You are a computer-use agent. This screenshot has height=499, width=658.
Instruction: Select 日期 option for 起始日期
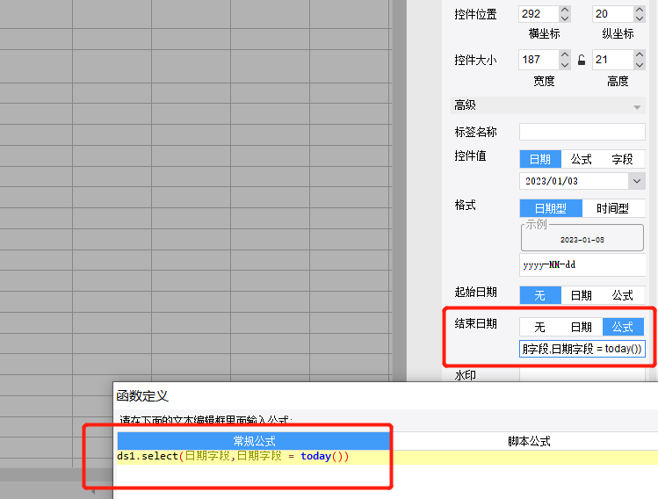pyautogui.click(x=582, y=295)
